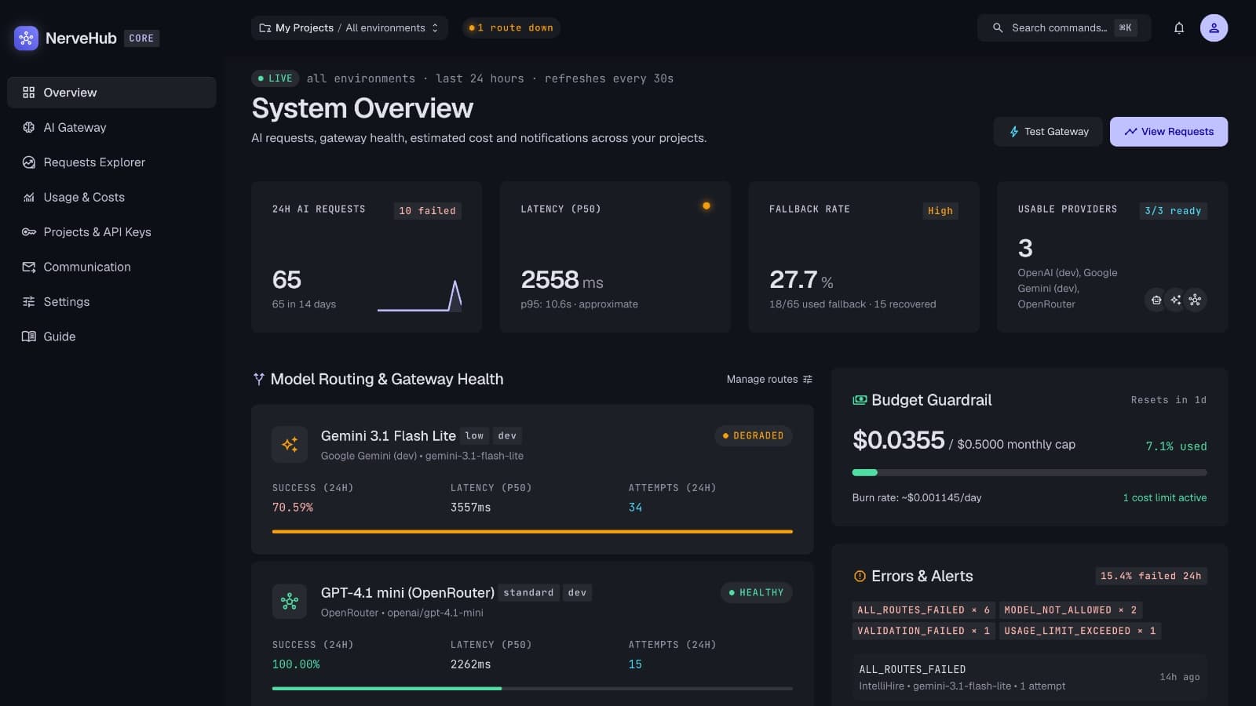Open Settings in sidebar

click(x=111, y=302)
